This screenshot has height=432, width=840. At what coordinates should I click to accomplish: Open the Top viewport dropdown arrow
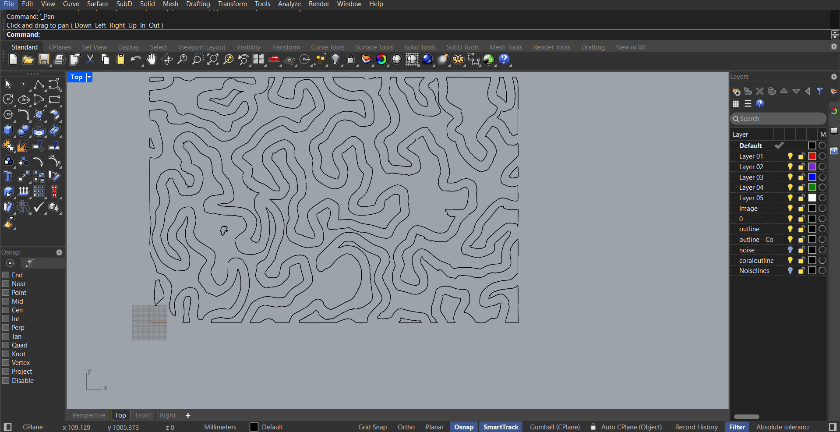coord(89,77)
